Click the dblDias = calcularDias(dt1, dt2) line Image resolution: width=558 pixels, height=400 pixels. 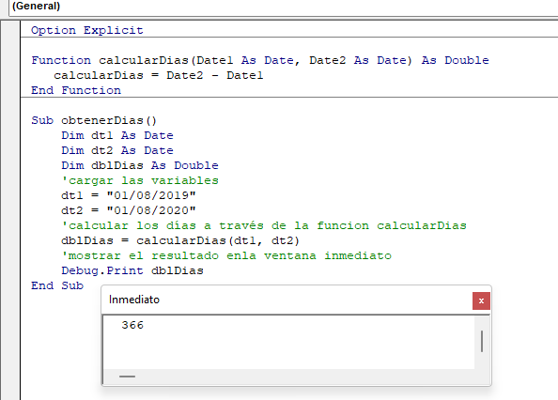click(180, 240)
